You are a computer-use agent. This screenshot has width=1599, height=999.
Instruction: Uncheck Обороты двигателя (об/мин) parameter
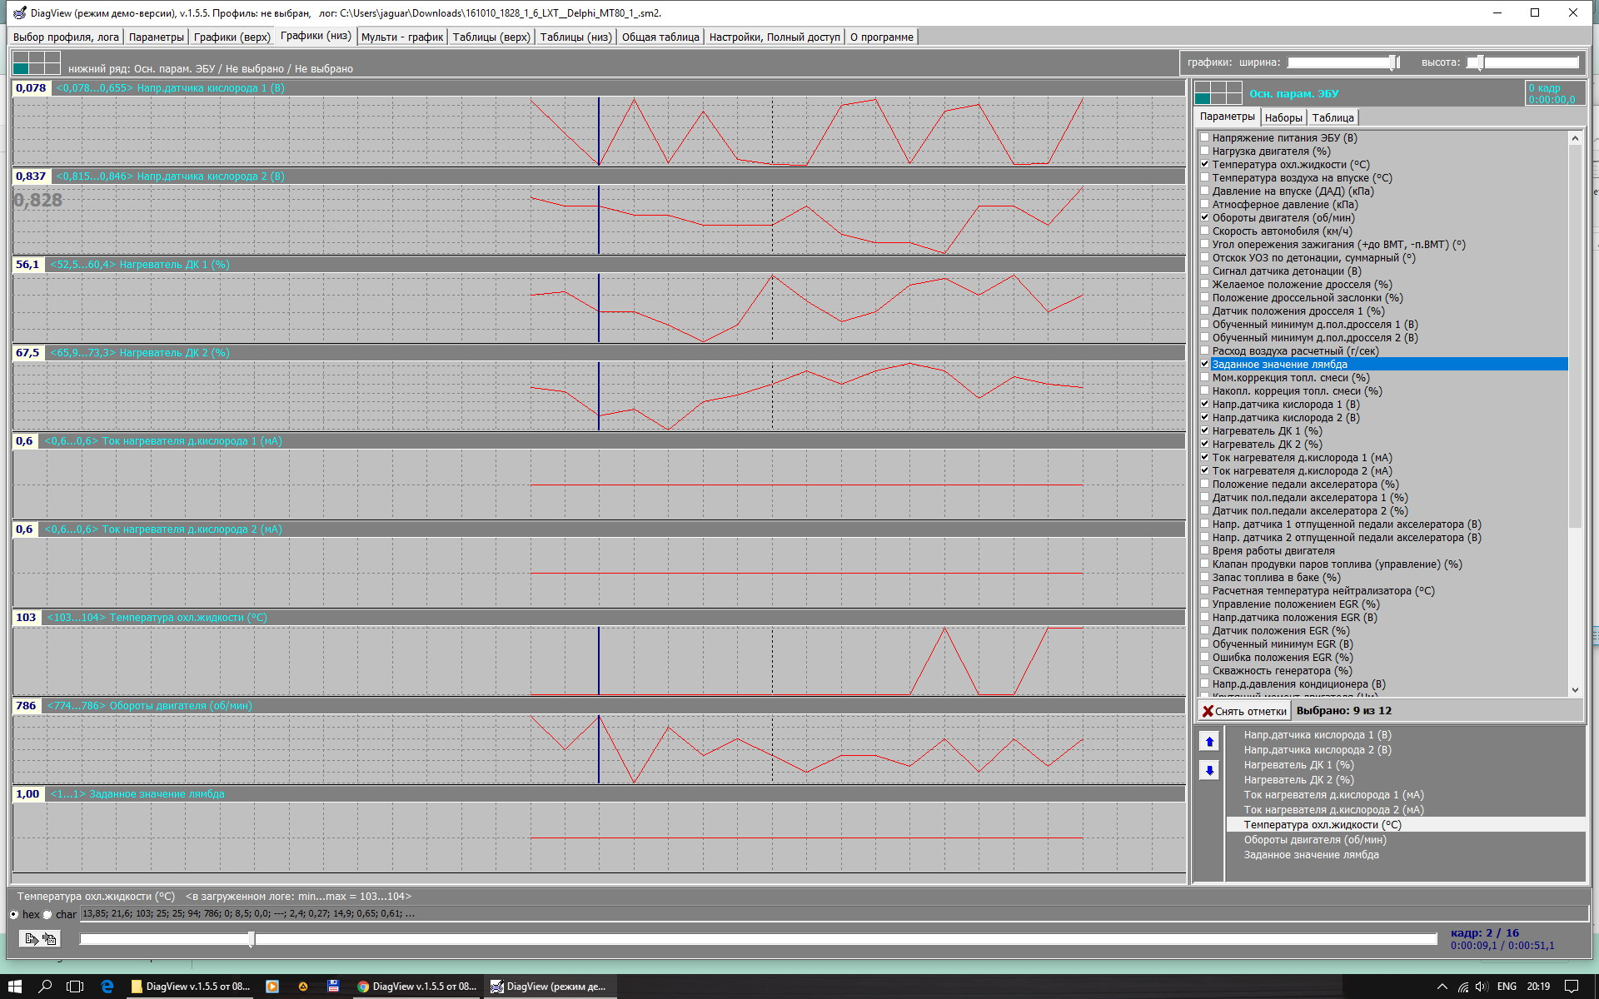click(x=1205, y=218)
